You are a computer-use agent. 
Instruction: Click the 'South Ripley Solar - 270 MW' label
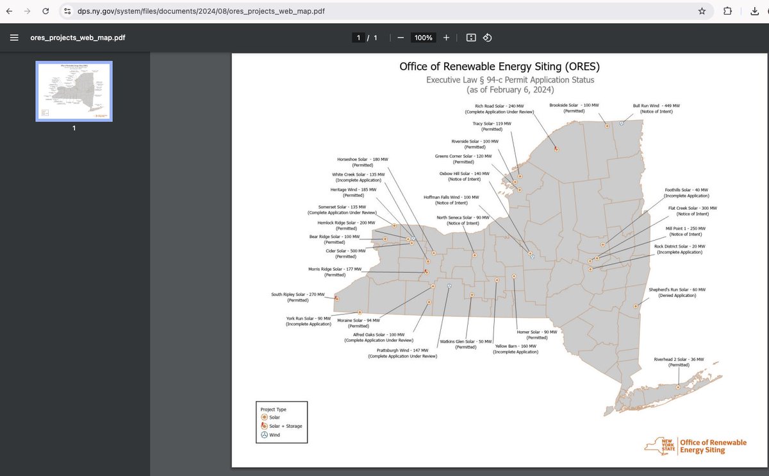click(297, 294)
